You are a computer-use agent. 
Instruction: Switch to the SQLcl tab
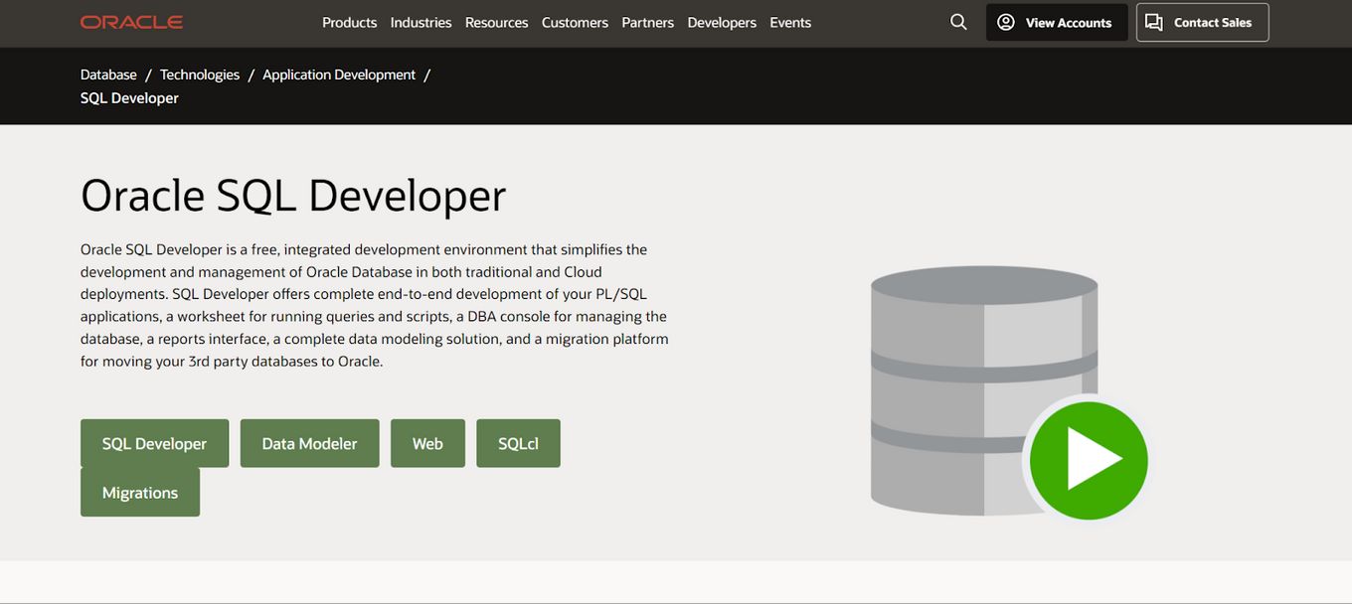pos(518,443)
